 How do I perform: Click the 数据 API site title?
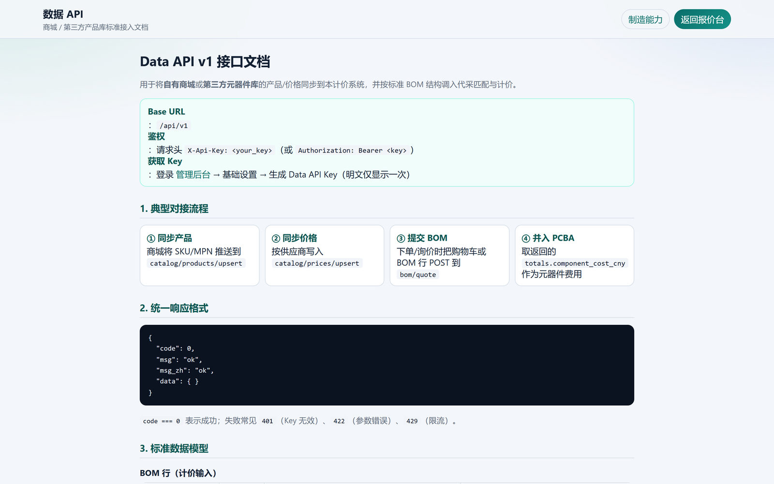point(63,14)
